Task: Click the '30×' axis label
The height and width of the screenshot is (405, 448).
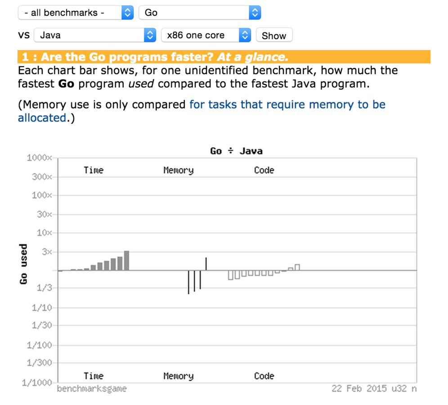Action: point(45,214)
